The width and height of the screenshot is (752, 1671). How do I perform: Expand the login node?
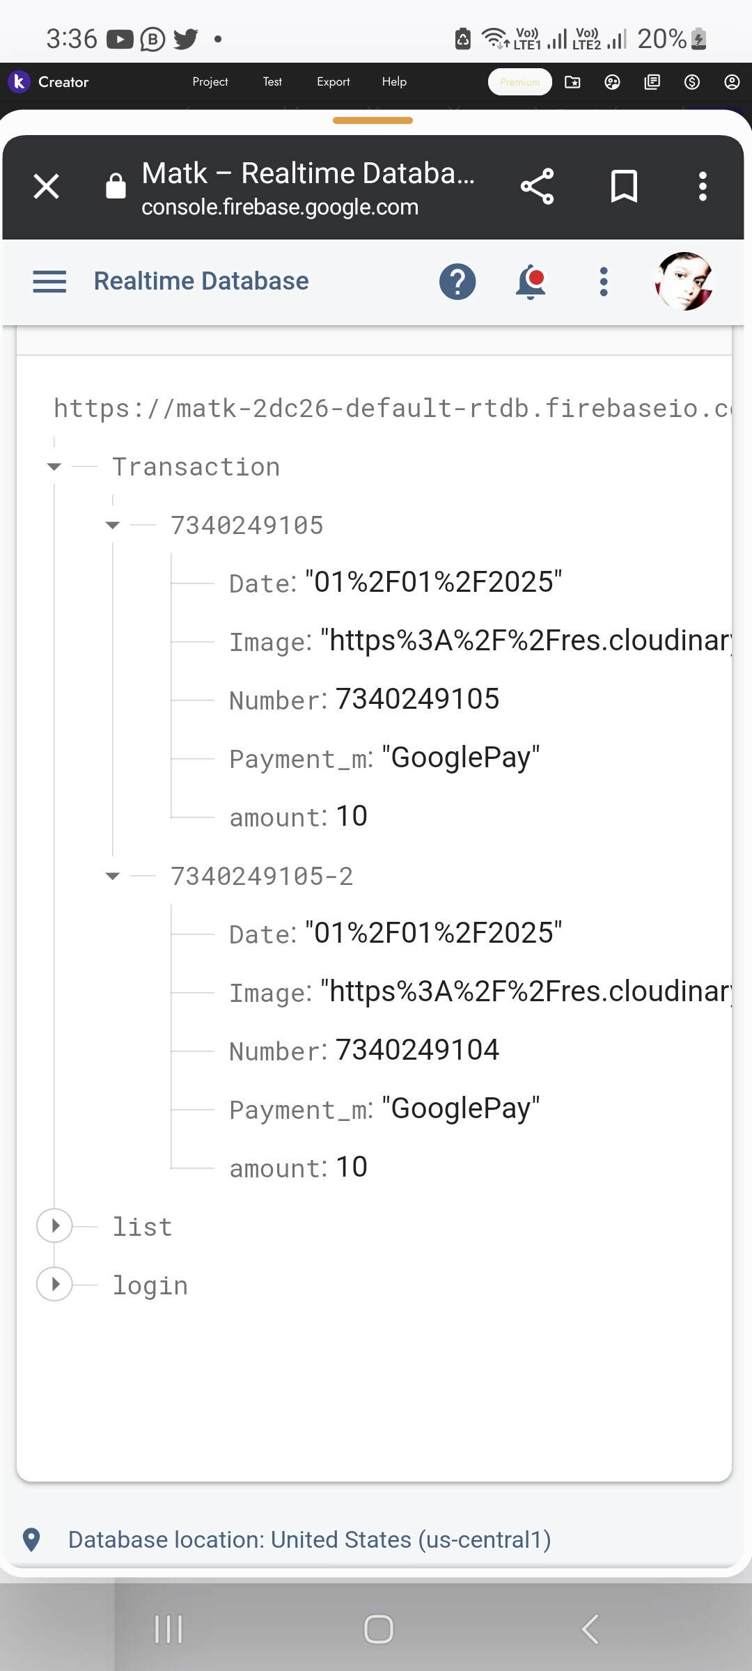coord(54,1284)
